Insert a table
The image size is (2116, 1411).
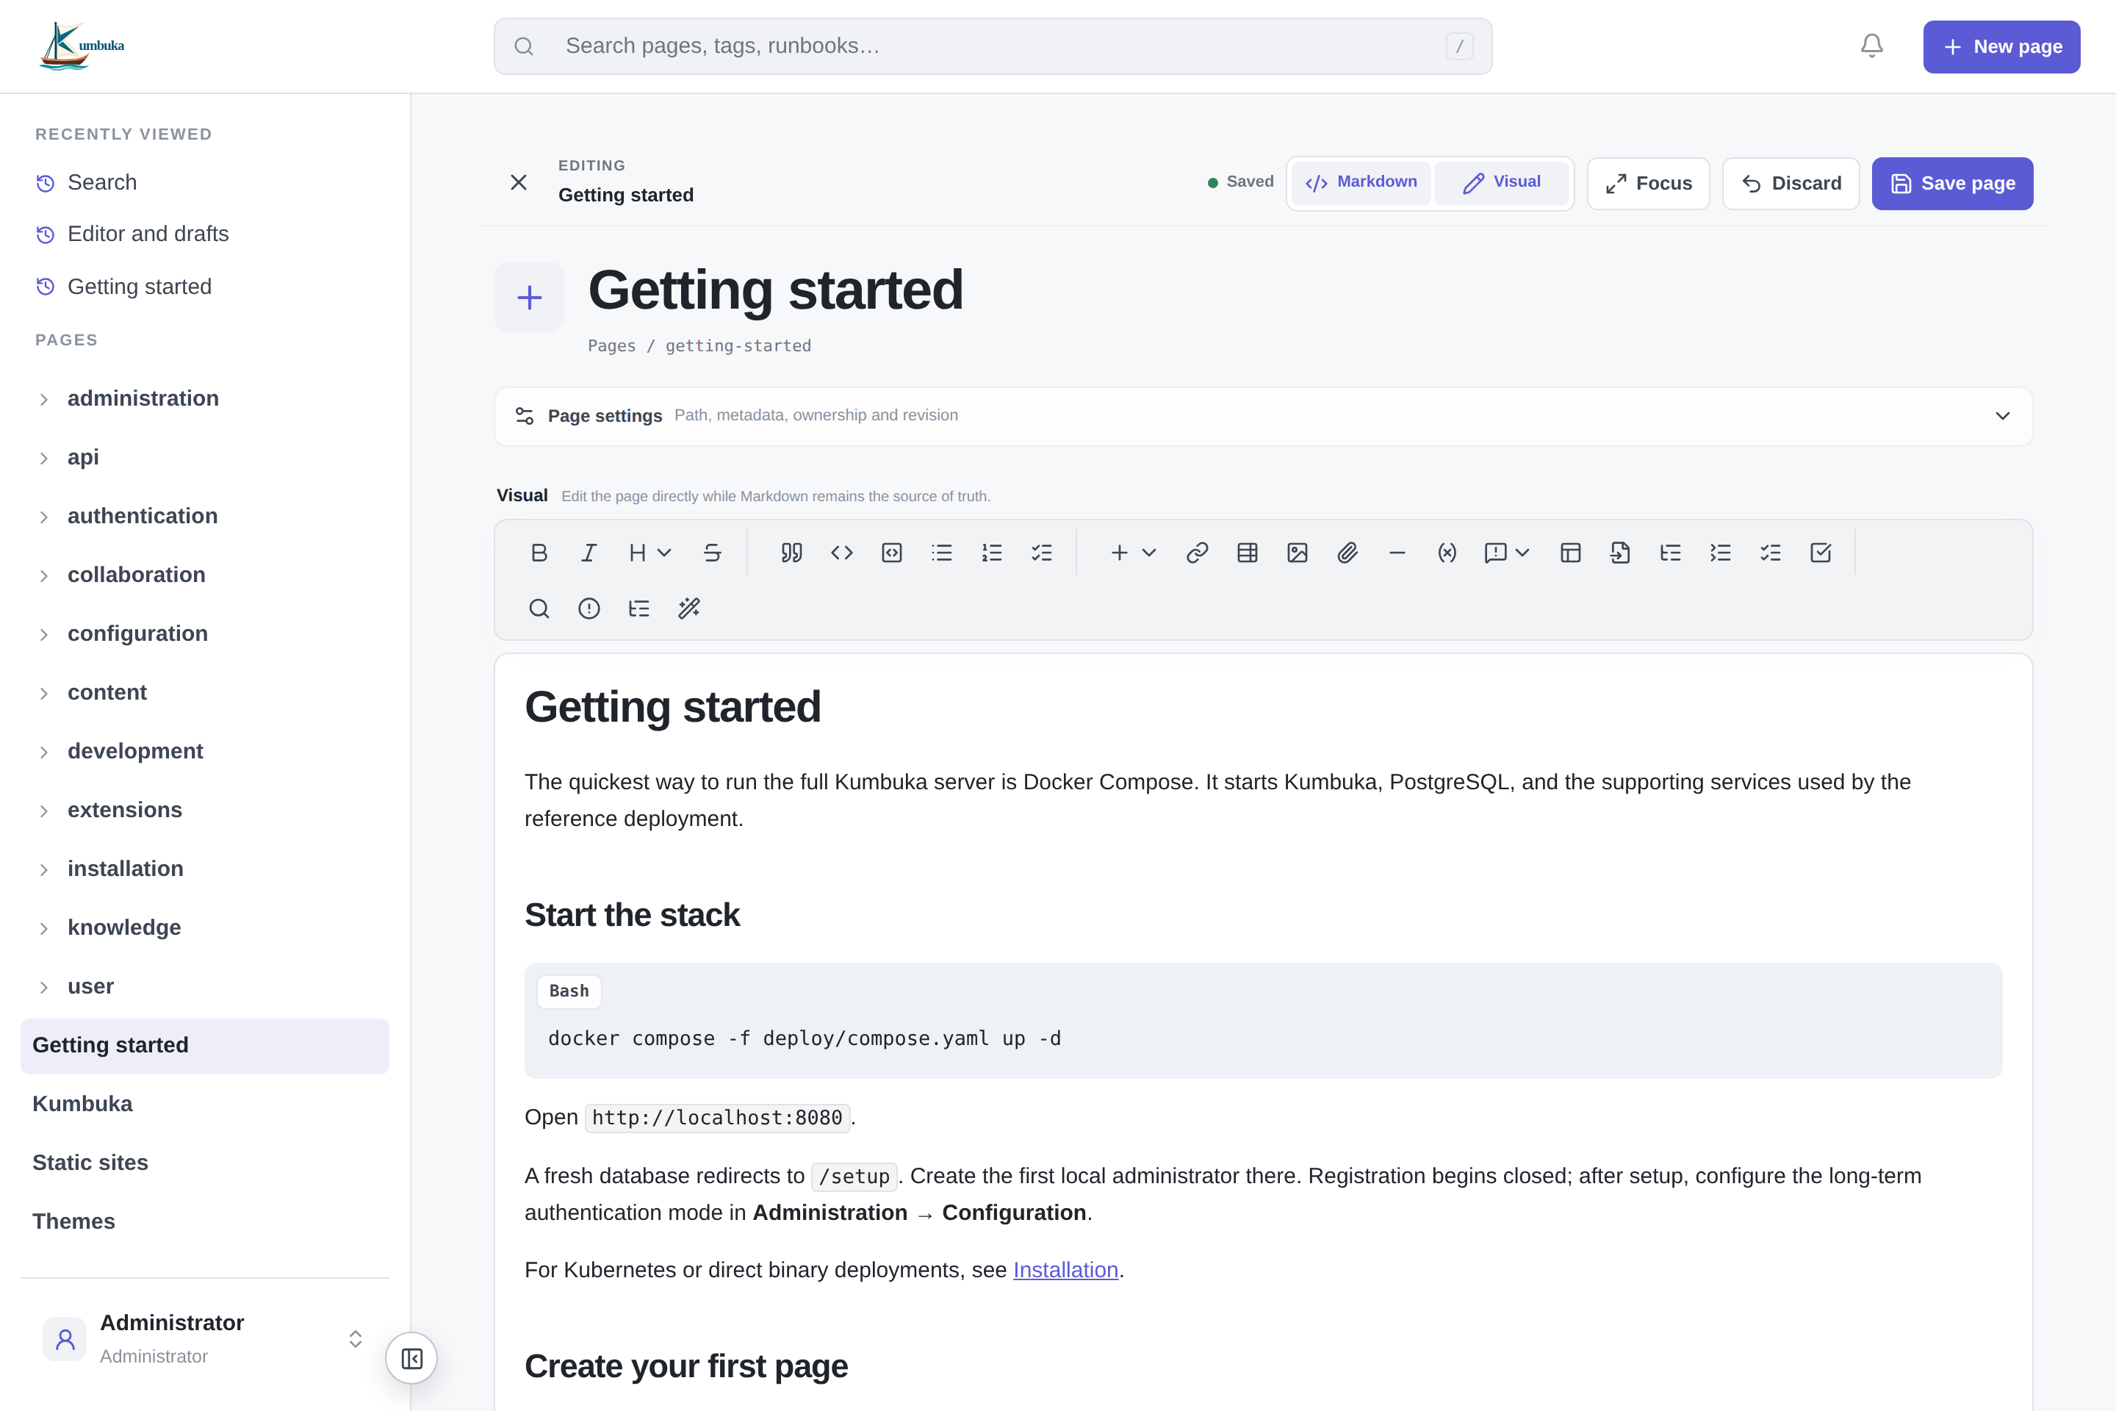coord(1247,553)
